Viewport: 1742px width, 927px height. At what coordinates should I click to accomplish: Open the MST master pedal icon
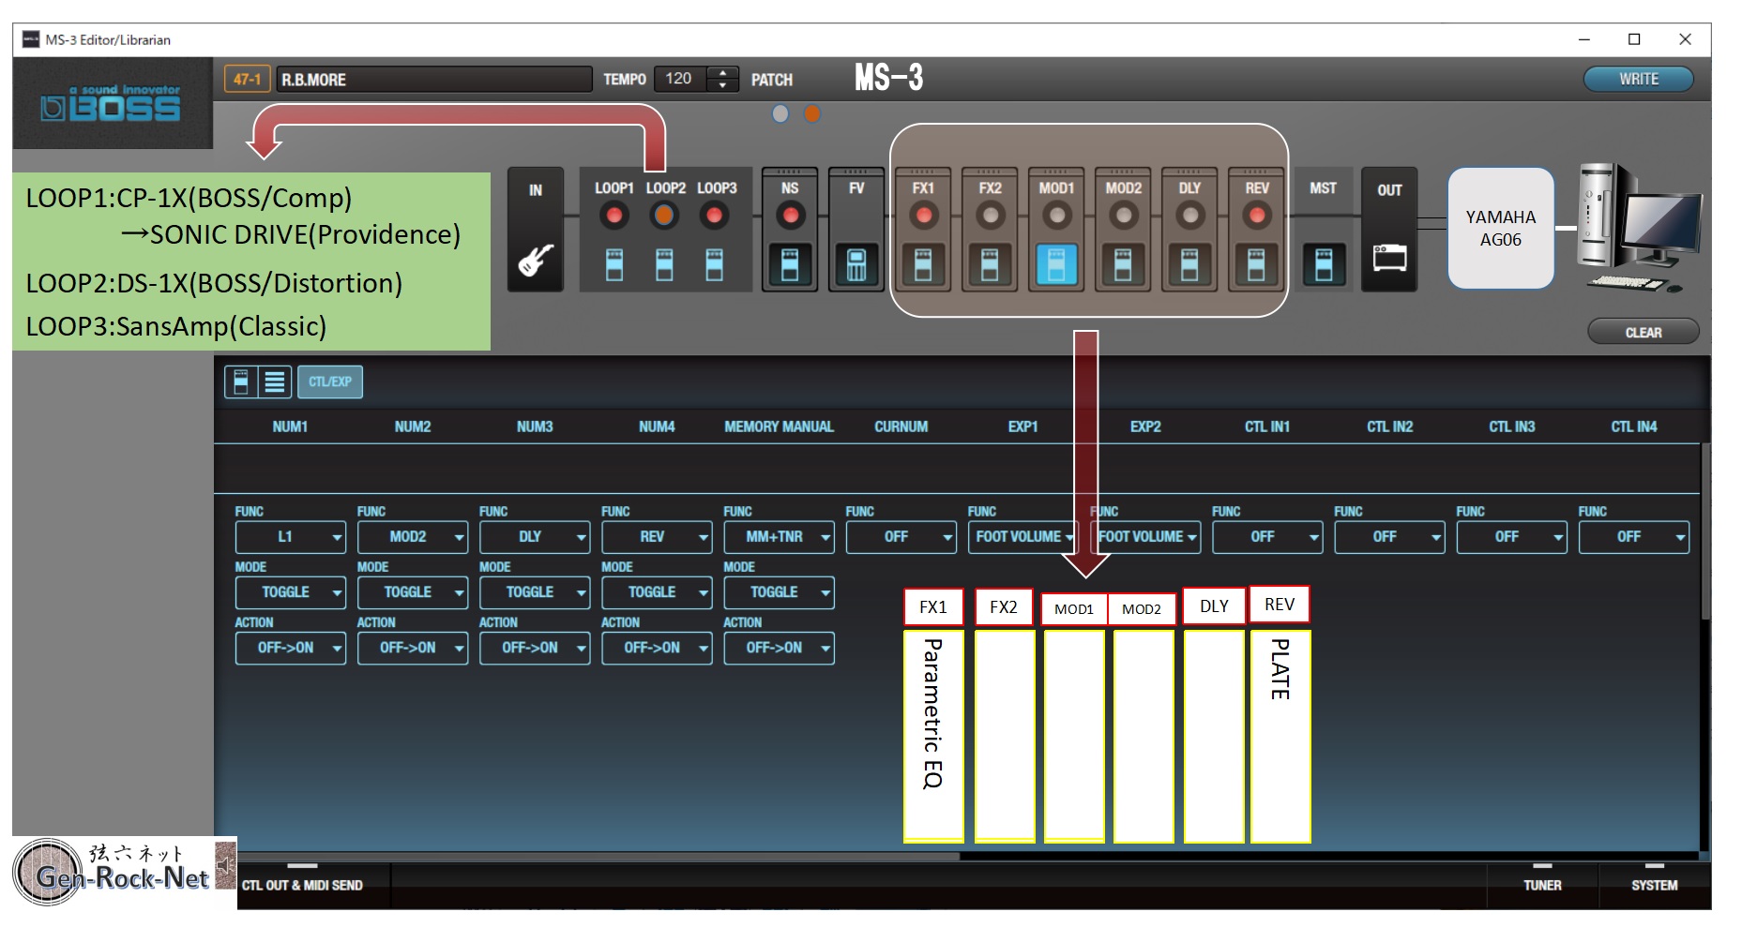1324,264
